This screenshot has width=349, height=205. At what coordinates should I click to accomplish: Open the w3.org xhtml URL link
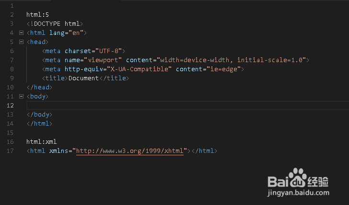[130, 151]
